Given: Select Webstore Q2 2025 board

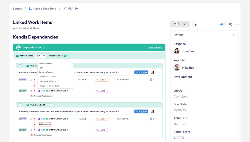Looking at the screenshot, I should pyautogui.click(x=48, y=77).
